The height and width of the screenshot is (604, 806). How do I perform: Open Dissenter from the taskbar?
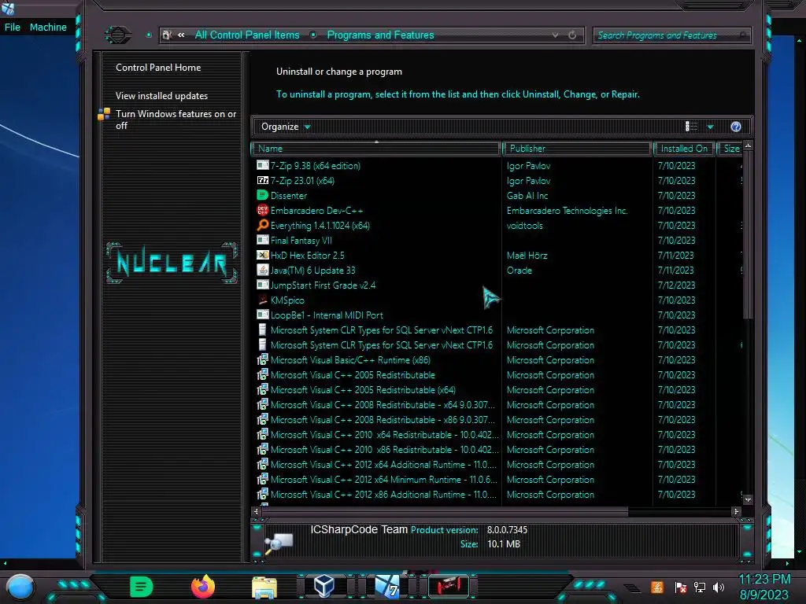[x=141, y=587]
